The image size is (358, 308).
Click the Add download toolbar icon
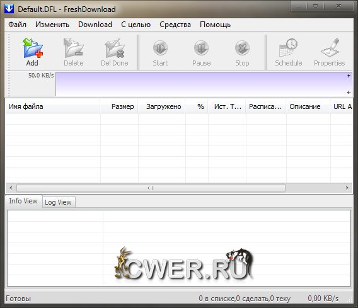(32, 52)
